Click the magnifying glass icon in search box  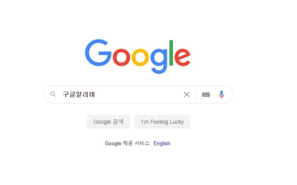[53, 94]
